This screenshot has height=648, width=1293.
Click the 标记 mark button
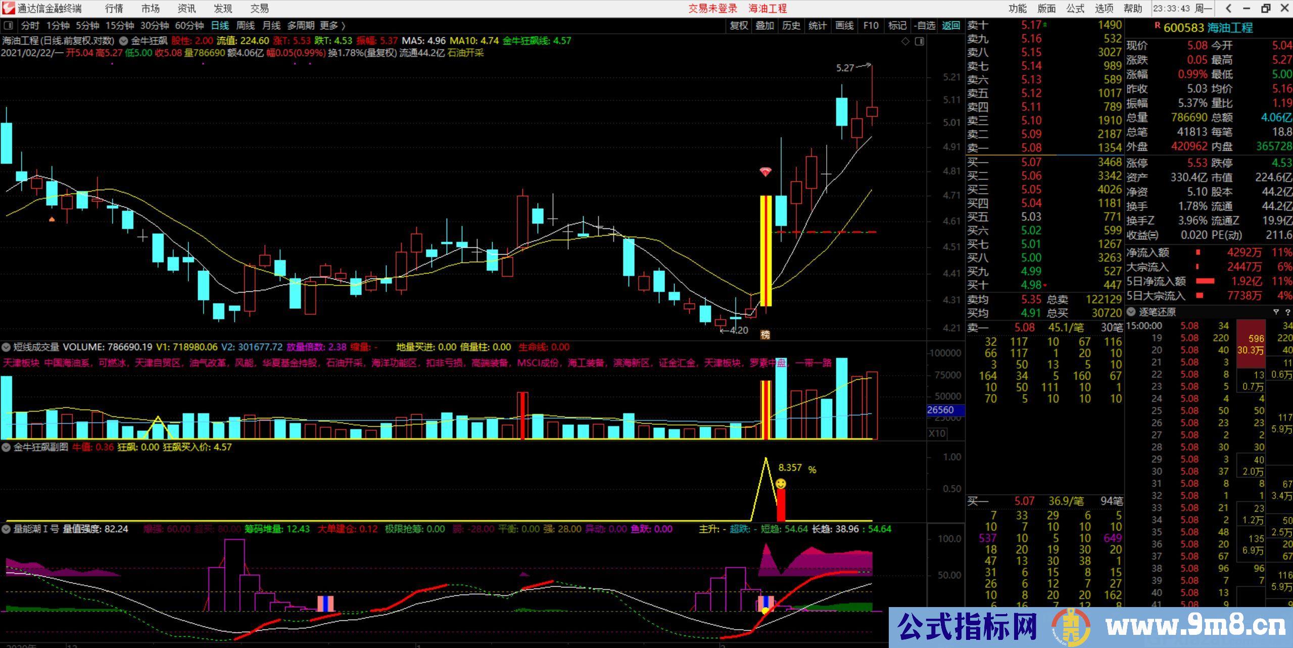click(897, 26)
